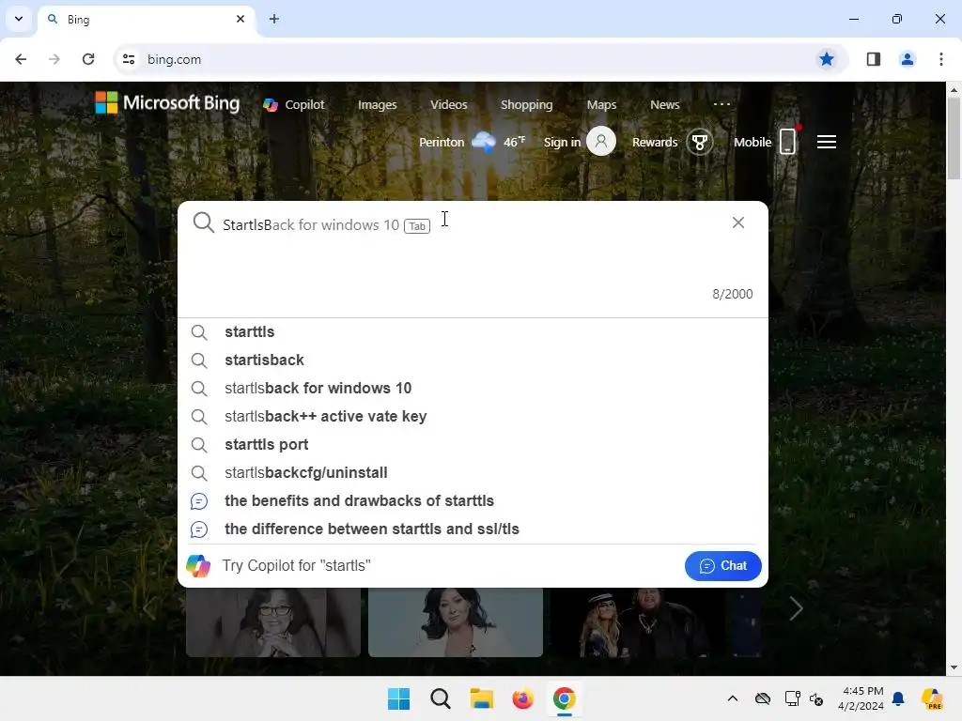
Task: Open the notification bell in the taskbar
Action: (898, 698)
